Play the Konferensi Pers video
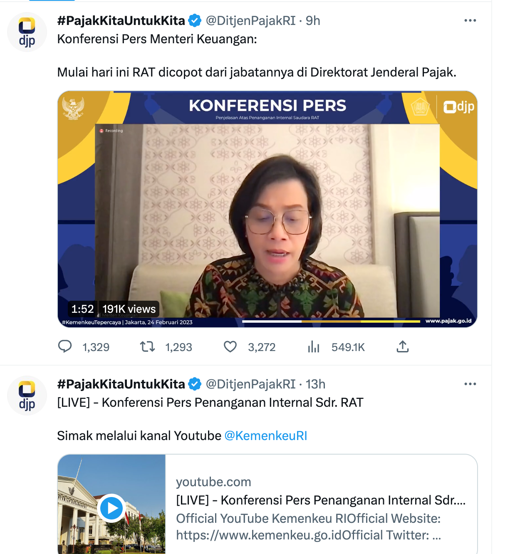 point(268,209)
